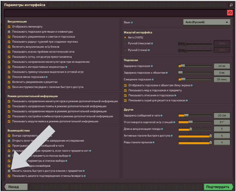Viewport: 236px width, 192px height.
Task: Toggle Показывать уведомления о советах и подсказках
Action: (9, 37)
